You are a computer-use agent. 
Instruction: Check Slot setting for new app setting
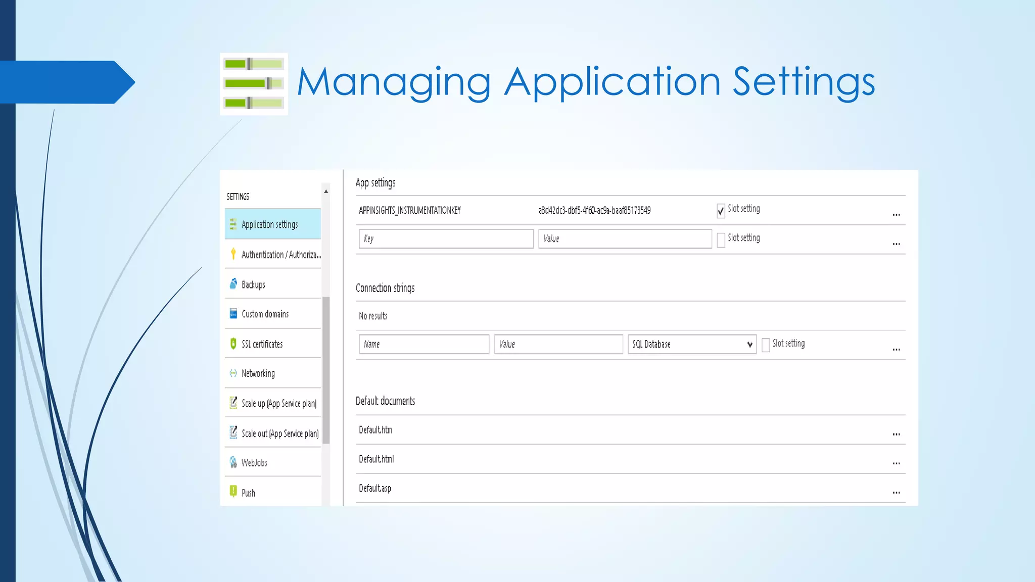[x=721, y=240]
